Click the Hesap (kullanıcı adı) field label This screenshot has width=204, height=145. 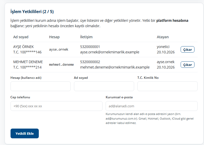[x=26, y=78]
